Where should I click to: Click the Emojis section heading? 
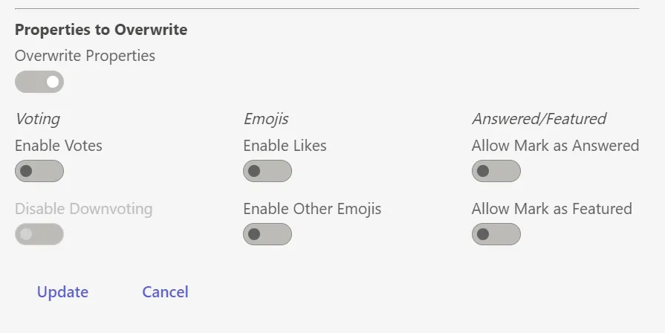coord(266,119)
